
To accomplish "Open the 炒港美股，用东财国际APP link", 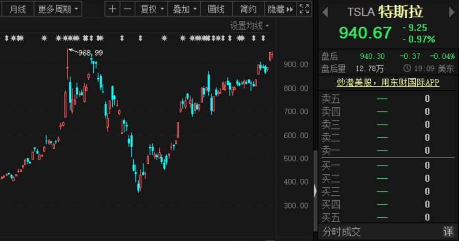I will coord(388,82).
